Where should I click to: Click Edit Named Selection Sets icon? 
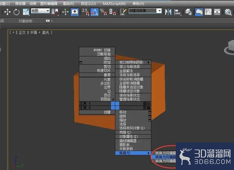123,12
